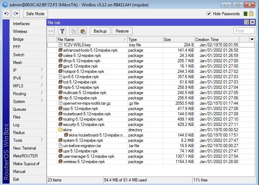
Task: Sort by the Size column header
Action: pyautogui.click(x=179, y=40)
